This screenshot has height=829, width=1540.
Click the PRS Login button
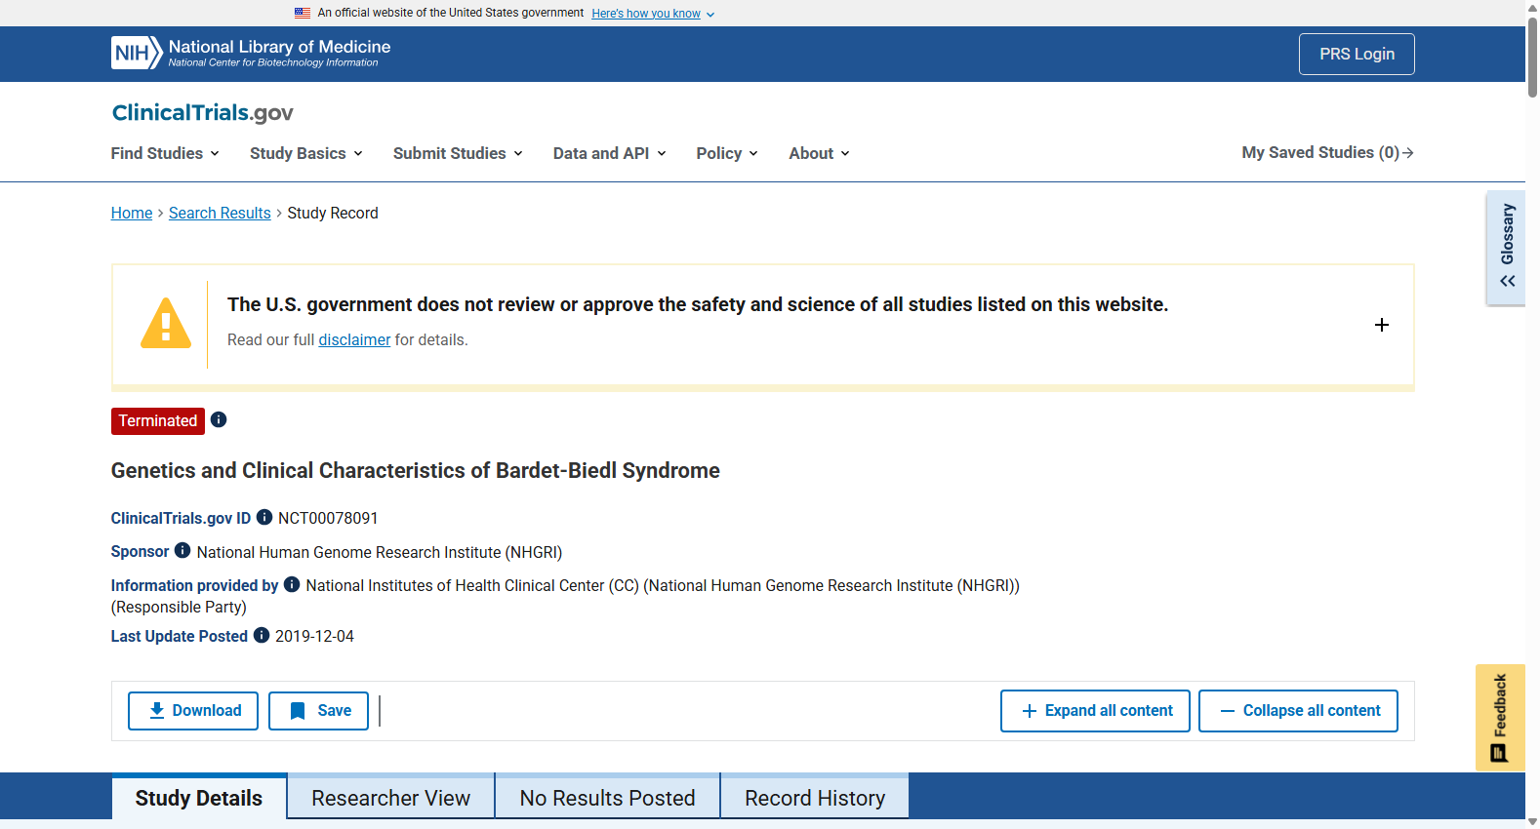click(x=1357, y=55)
